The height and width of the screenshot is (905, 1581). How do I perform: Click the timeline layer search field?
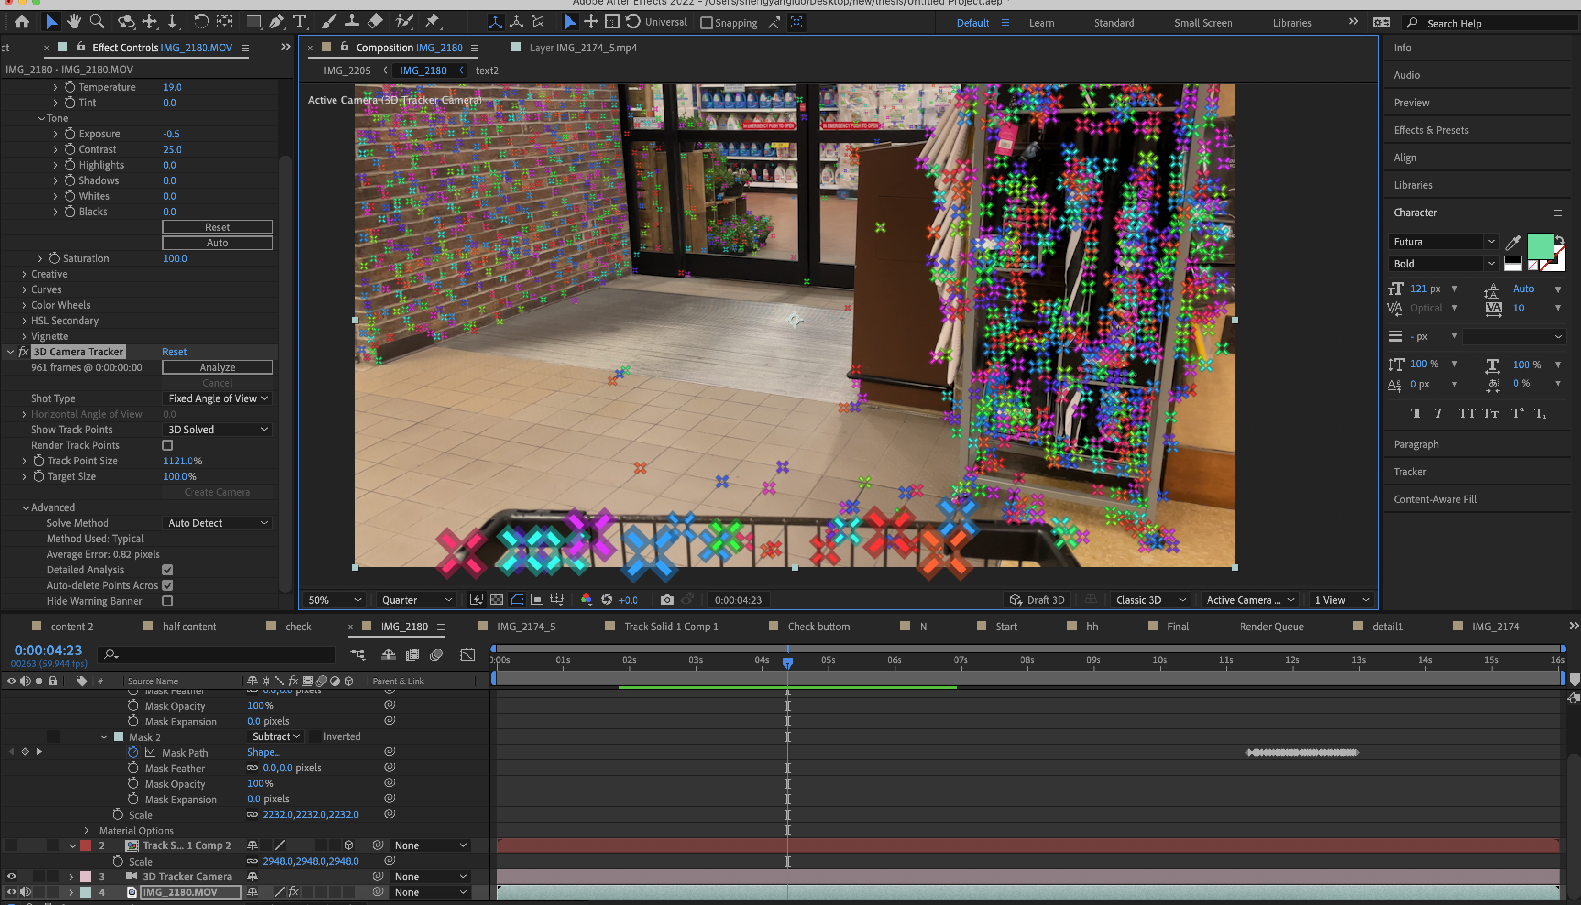tap(216, 654)
